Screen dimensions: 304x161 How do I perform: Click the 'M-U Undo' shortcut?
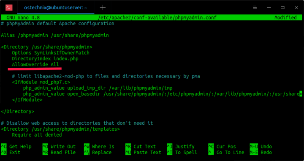point(261,147)
